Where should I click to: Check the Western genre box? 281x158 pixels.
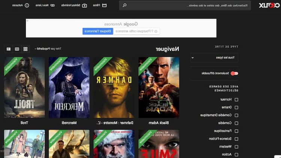click(x=236, y=147)
